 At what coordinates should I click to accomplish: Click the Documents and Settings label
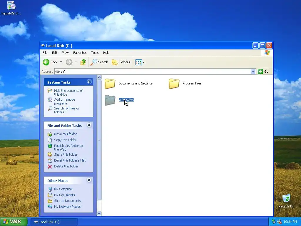(136, 83)
